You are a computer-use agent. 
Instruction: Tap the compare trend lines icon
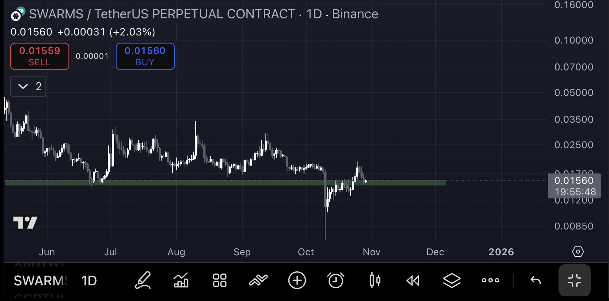(x=258, y=280)
